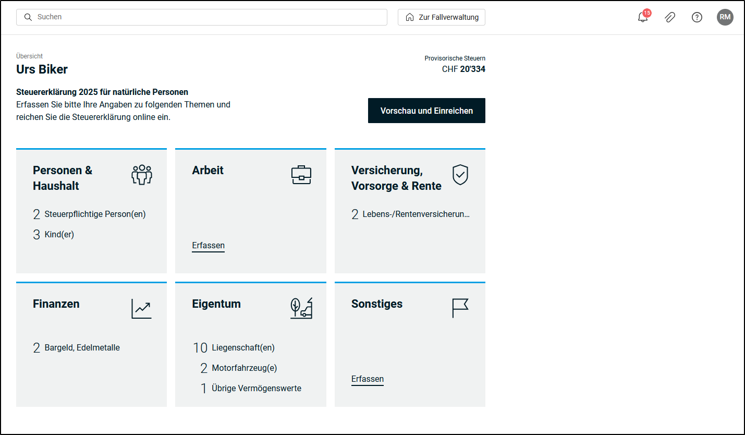The width and height of the screenshot is (745, 435).
Task: Select the Kind(er) entry
Action: point(59,235)
